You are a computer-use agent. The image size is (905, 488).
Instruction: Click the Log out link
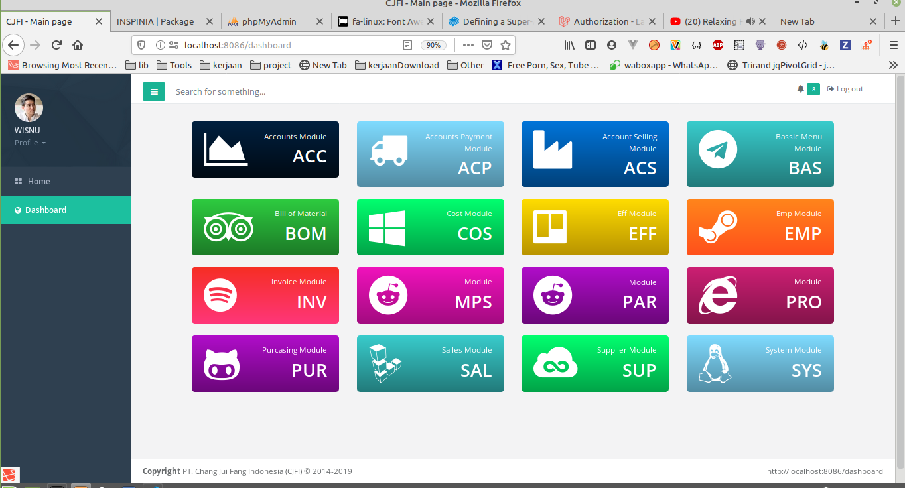pos(845,89)
